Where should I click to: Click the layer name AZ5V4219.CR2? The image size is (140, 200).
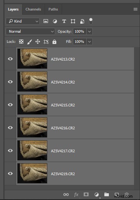pos(63,174)
